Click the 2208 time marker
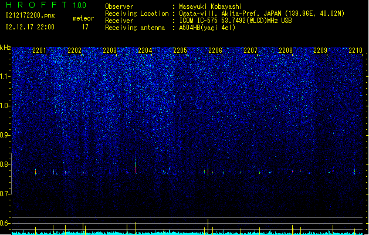The height and width of the screenshot is (235, 369). 286,51
